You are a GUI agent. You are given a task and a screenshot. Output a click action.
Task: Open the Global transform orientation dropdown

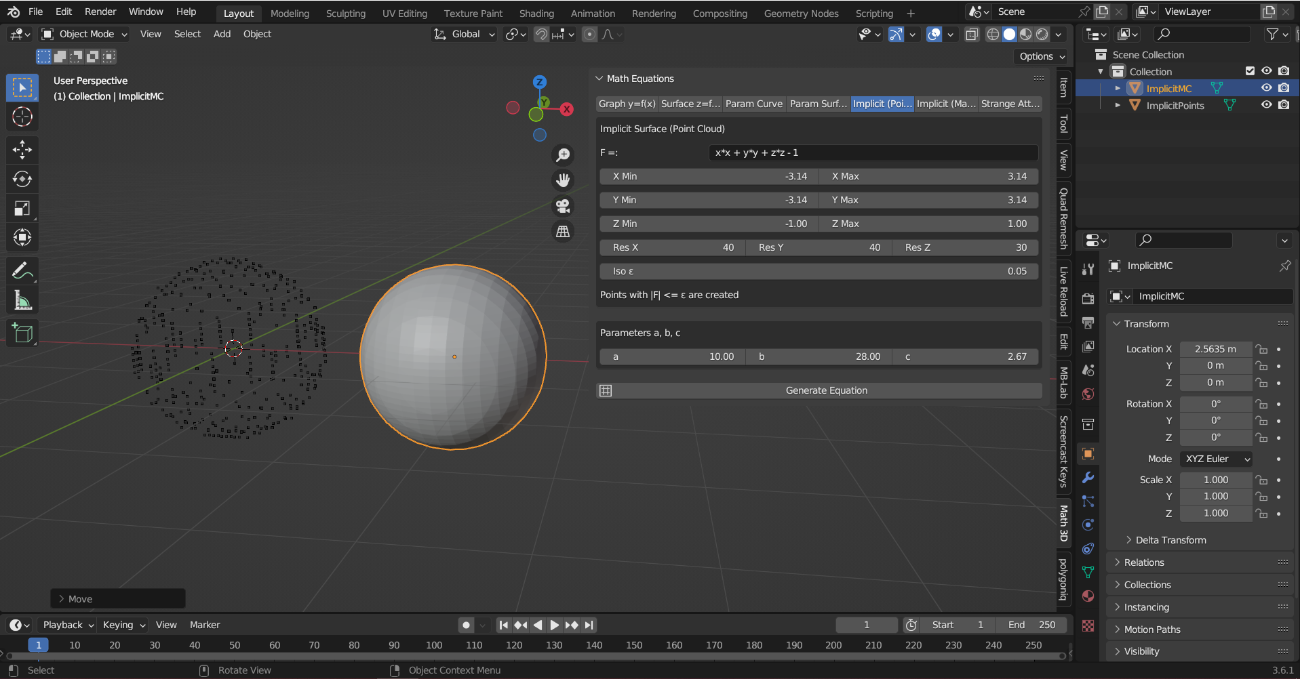464,34
